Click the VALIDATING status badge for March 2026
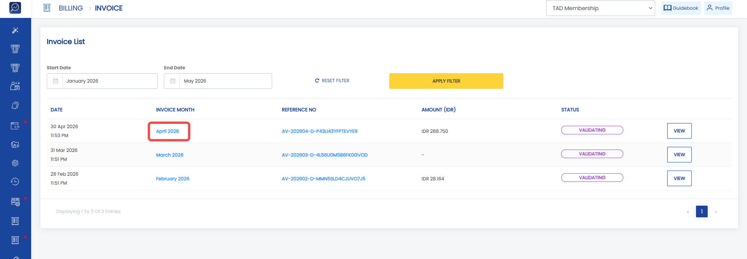Viewport: 747px width, 259px height. (x=592, y=154)
